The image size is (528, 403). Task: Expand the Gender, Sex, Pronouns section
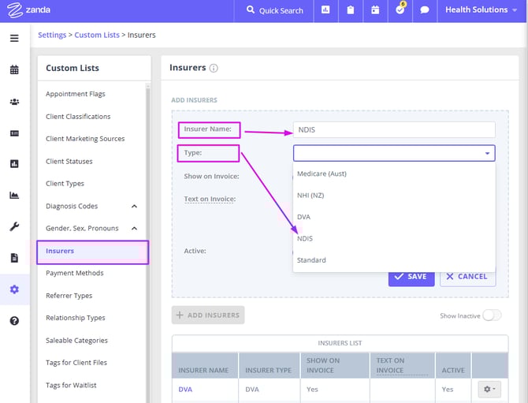coord(134,229)
